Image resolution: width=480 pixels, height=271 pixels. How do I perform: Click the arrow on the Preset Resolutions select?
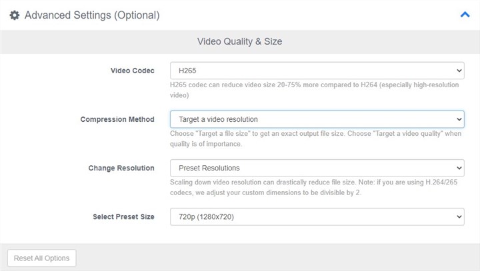coord(459,168)
